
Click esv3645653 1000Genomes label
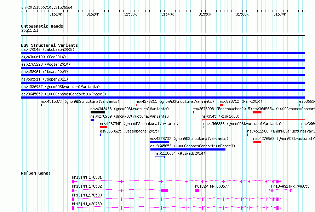pyautogui.click(x=193, y=146)
